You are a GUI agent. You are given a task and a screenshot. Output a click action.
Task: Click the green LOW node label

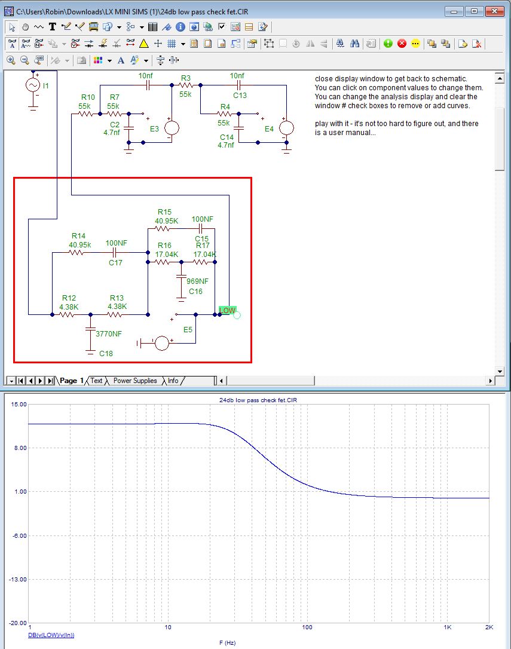227,310
